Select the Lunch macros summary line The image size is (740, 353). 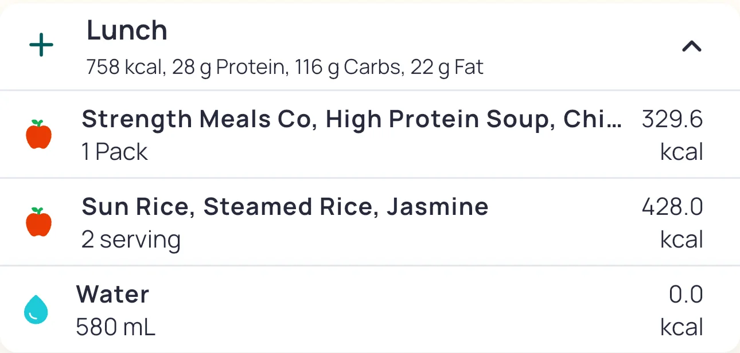[x=285, y=68]
